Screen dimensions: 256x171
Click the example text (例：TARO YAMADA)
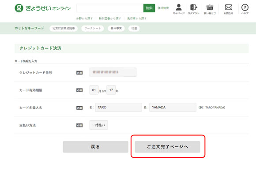(x=212, y=108)
